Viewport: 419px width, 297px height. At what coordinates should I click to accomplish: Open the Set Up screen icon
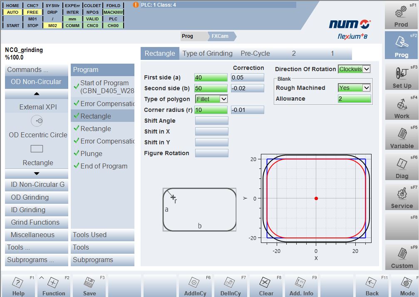point(401,76)
